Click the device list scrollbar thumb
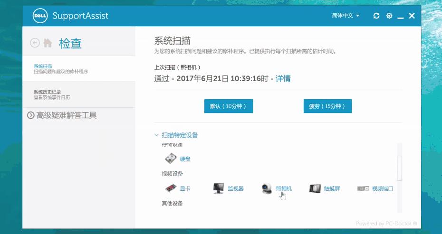The image size is (442, 234). point(399,168)
